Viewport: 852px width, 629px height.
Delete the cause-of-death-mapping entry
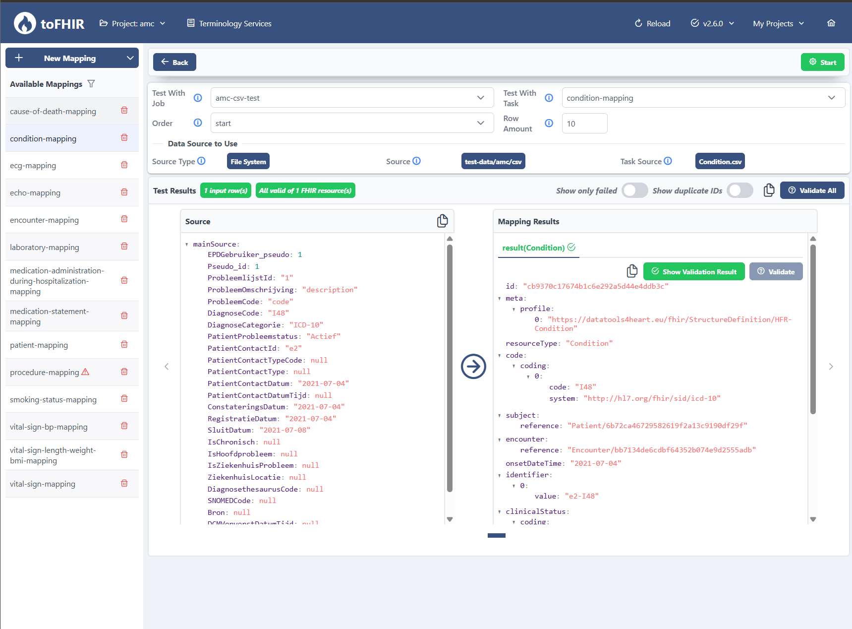(x=124, y=111)
